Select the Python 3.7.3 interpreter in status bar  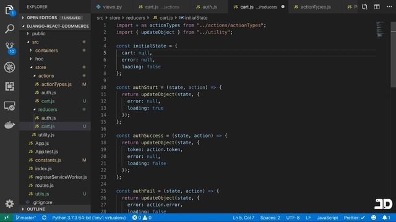click(89, 218)
